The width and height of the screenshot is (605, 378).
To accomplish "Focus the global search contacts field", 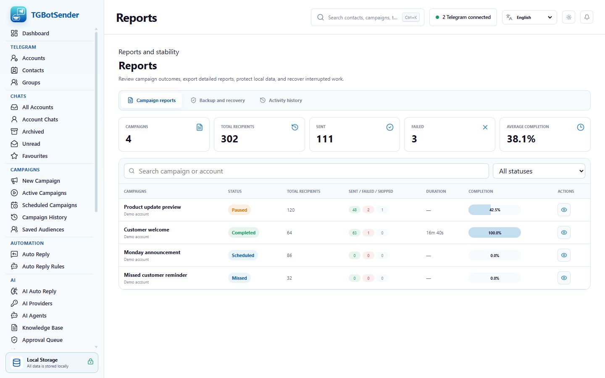I will 368,17.
